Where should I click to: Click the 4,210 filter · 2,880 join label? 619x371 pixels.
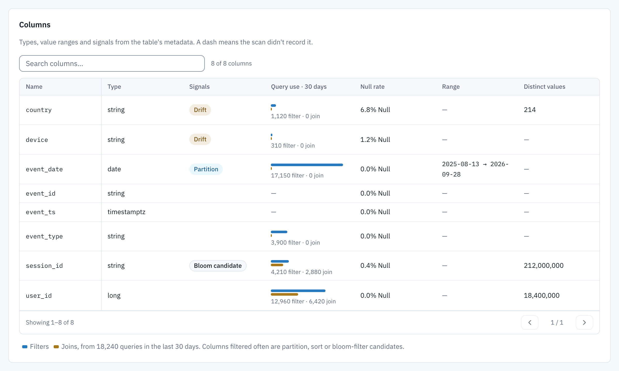click(x=302, y=272)
